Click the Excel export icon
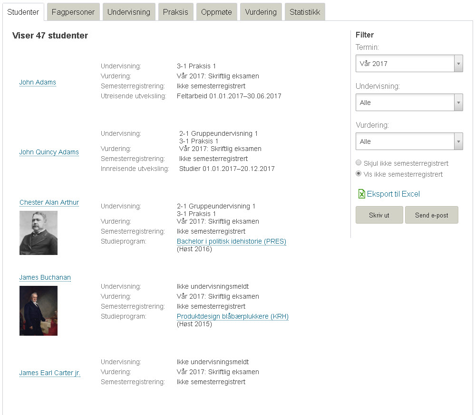Image resolution: width=475 pixels, height=415 pixels. (x=361, y=194)
